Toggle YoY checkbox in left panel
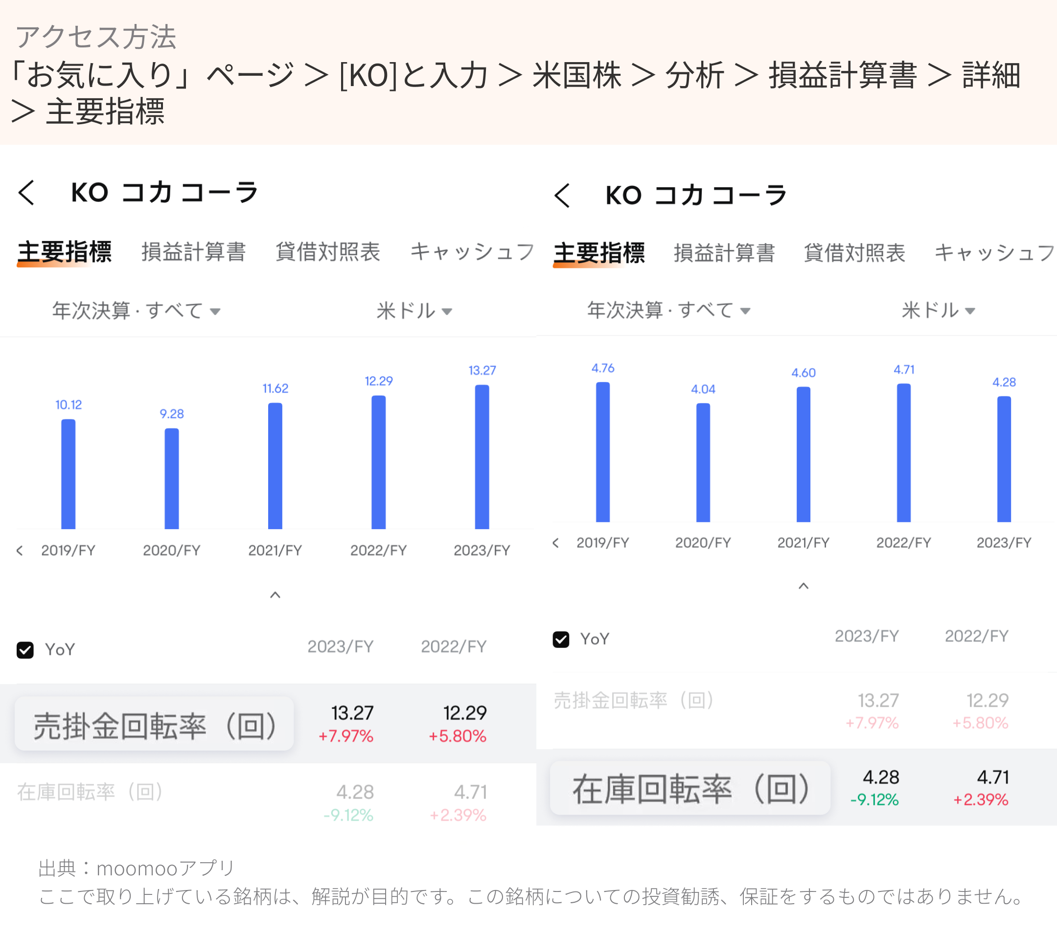Screen dimensions: 1057x935 click(25, 650)
